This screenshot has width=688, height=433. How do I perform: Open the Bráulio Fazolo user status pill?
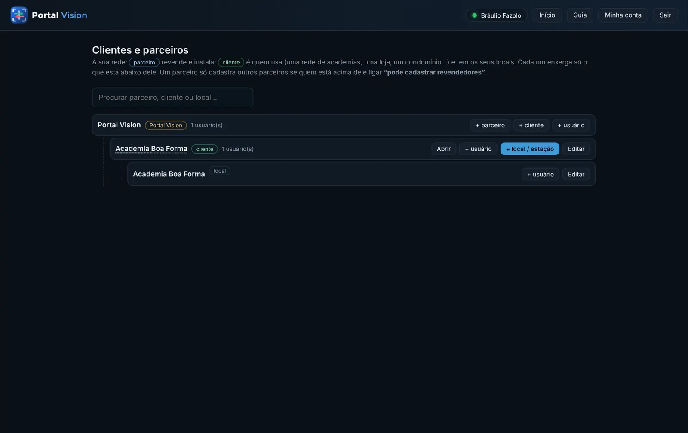(497, 15)
